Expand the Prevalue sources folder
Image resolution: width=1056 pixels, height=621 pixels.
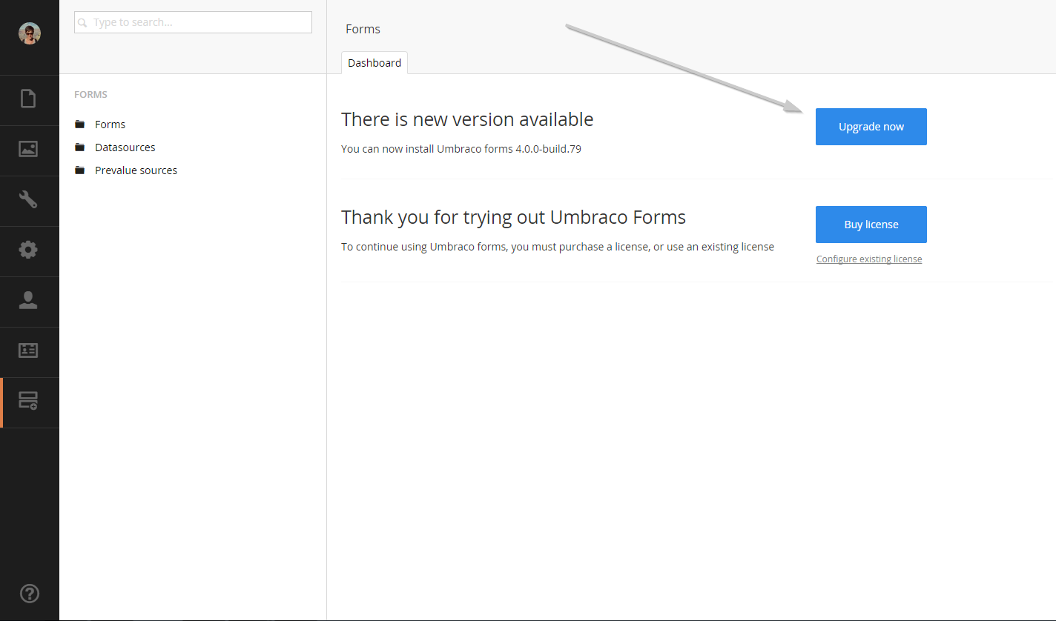pos(136,170)
